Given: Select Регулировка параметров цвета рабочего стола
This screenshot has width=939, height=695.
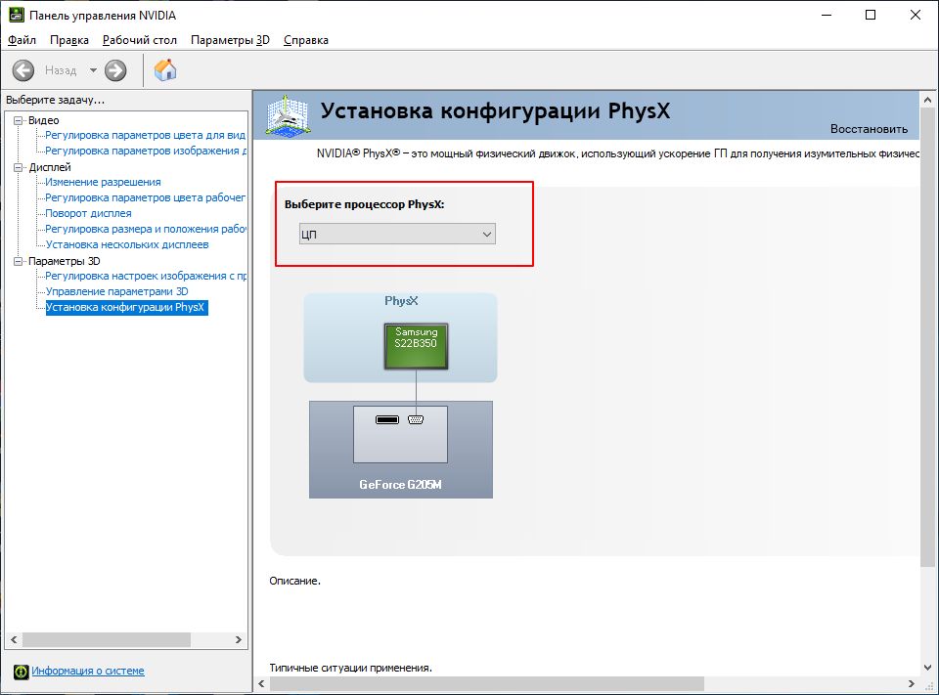Looking at the screenshot, I should (x=146, y=197).
